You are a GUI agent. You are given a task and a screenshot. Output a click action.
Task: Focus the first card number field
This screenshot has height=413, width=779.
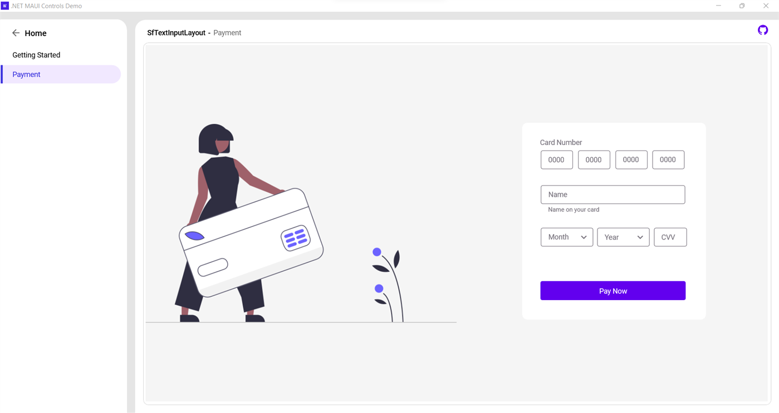pos(557,160)
